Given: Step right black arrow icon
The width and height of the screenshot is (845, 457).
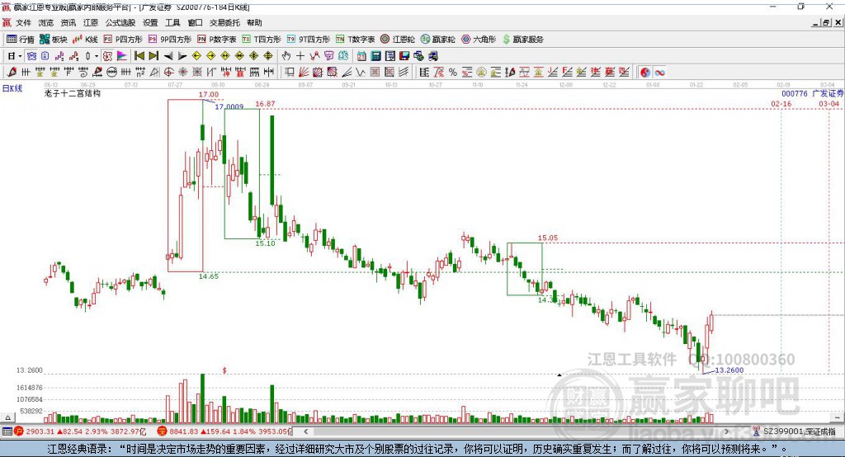Looking at the screenshot, I should point(182,56).
